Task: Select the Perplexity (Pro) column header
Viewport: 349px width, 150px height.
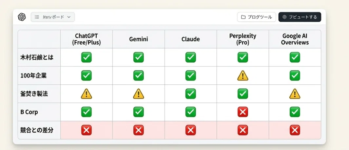Action: pyautogui.click(x=242, y=39)
